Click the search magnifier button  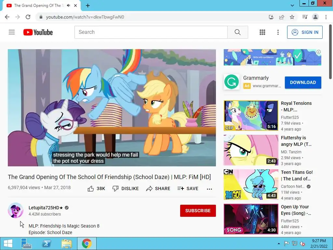(x=238, y=32)
